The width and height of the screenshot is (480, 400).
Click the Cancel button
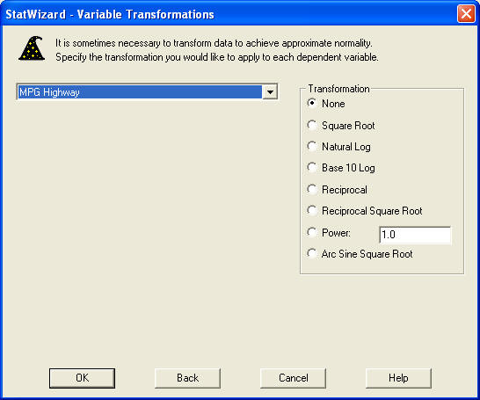click(294, 378)
